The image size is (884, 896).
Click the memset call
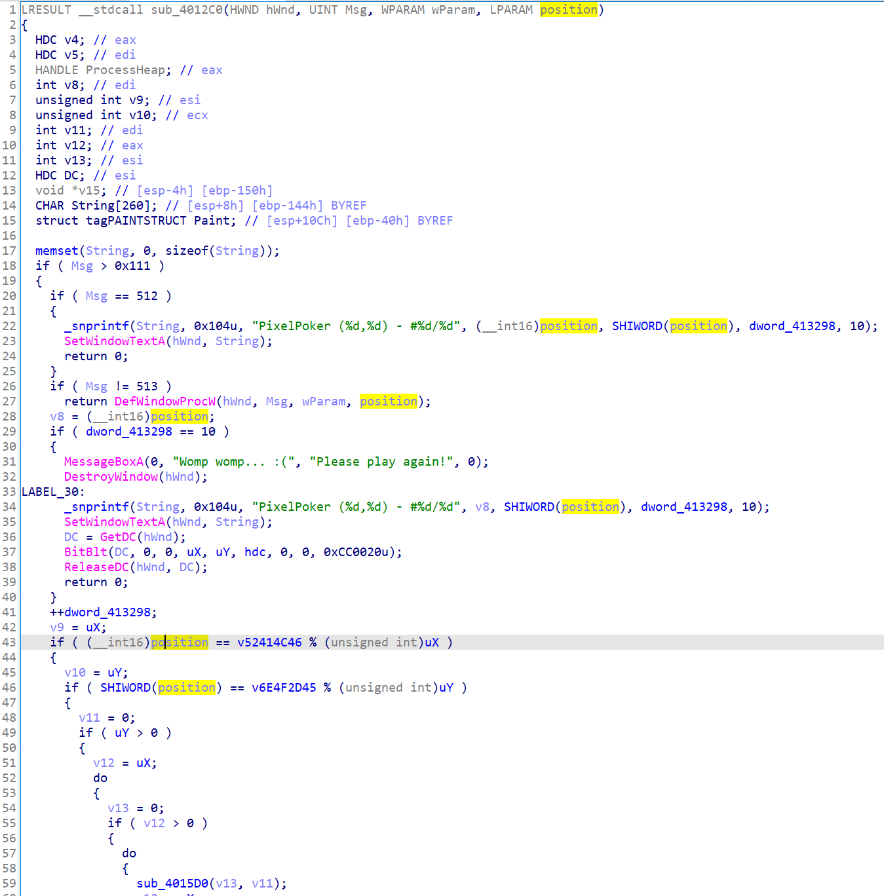click(x=57, y=251)
